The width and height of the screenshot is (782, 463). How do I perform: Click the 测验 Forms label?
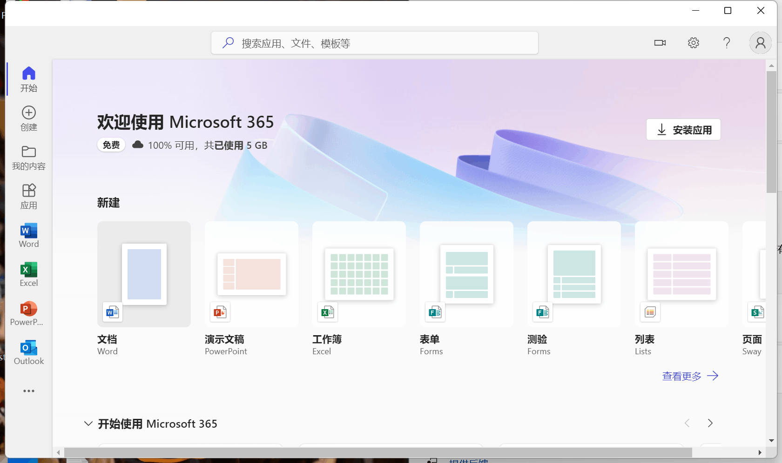pyautogui.click(x=539, y=345)
